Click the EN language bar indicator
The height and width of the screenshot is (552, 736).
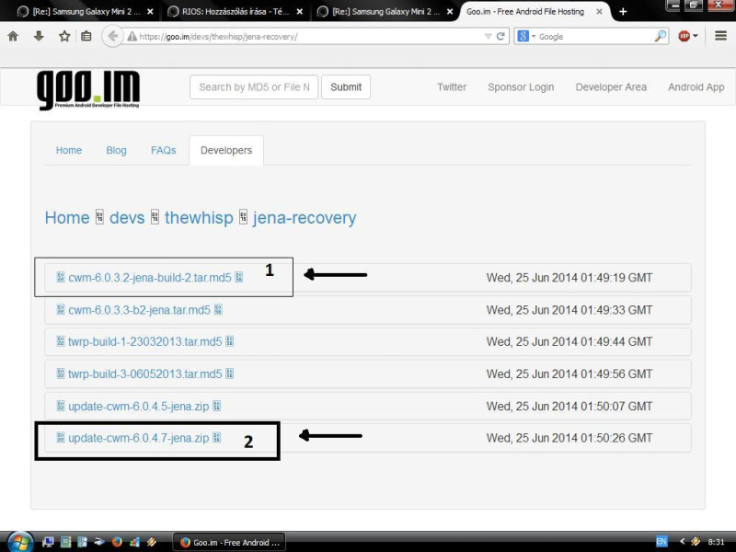[661, 542]
